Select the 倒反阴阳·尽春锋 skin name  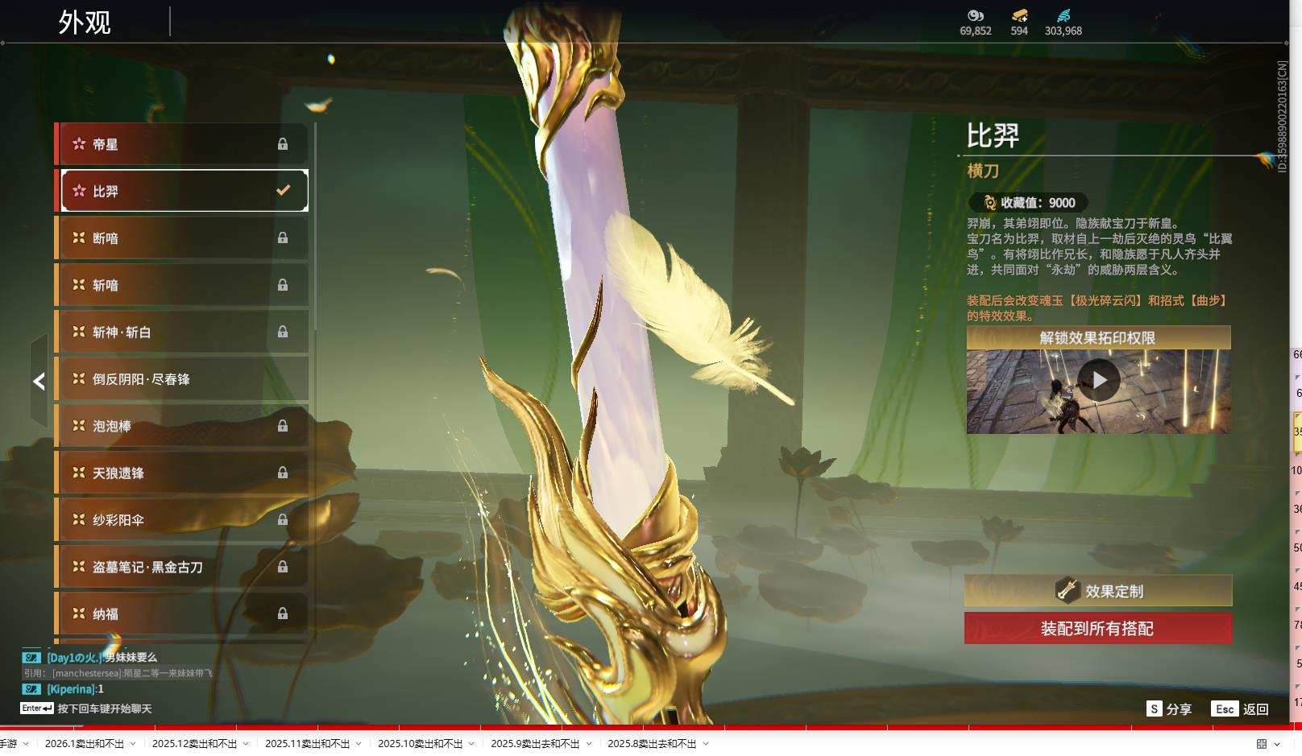[141, 379]
